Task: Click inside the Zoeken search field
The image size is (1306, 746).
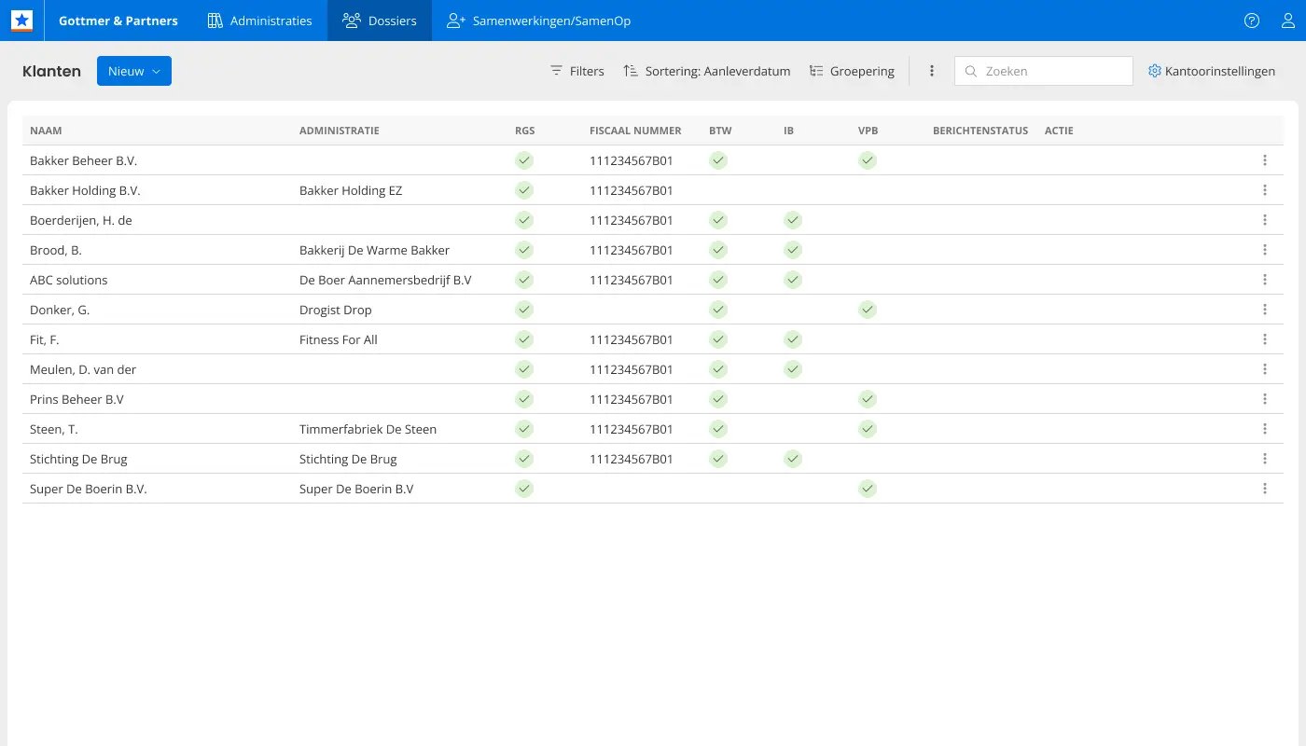Action: 1043,71
